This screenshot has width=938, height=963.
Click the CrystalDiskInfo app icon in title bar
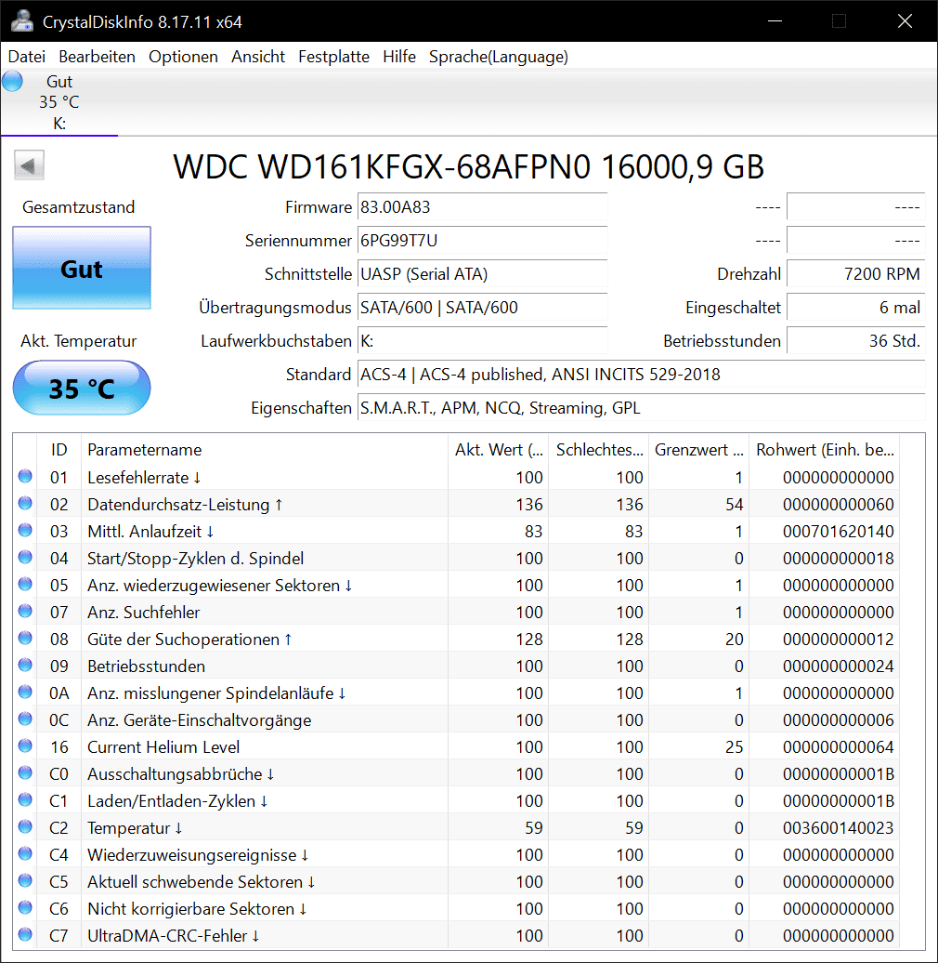point(22,21)
